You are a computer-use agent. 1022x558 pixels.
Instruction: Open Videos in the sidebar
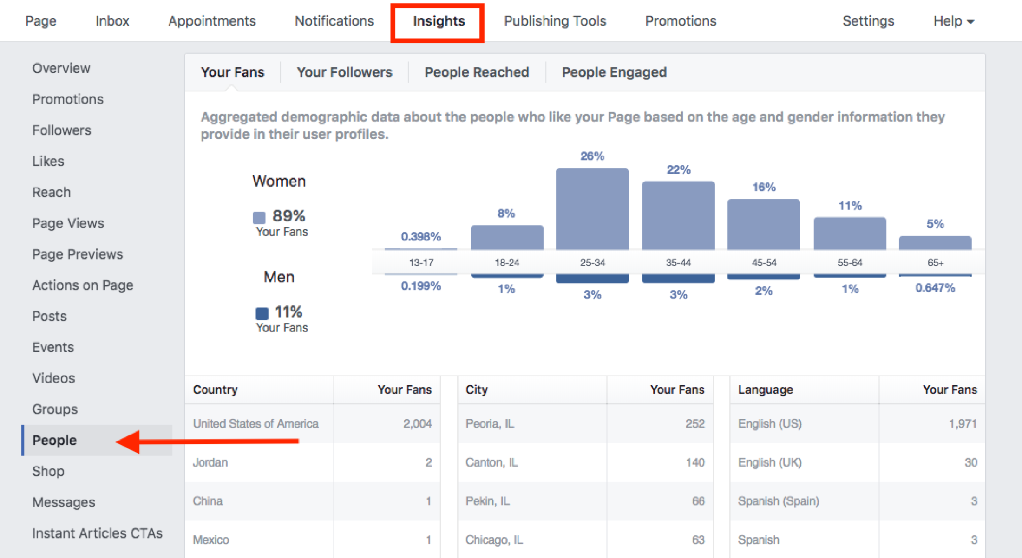coord(53,378)
